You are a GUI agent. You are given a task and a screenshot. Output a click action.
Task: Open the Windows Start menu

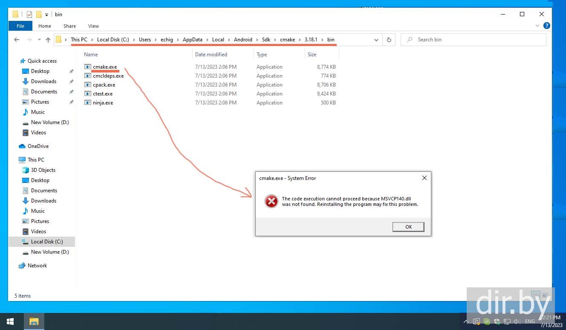[x=10, y=321]
